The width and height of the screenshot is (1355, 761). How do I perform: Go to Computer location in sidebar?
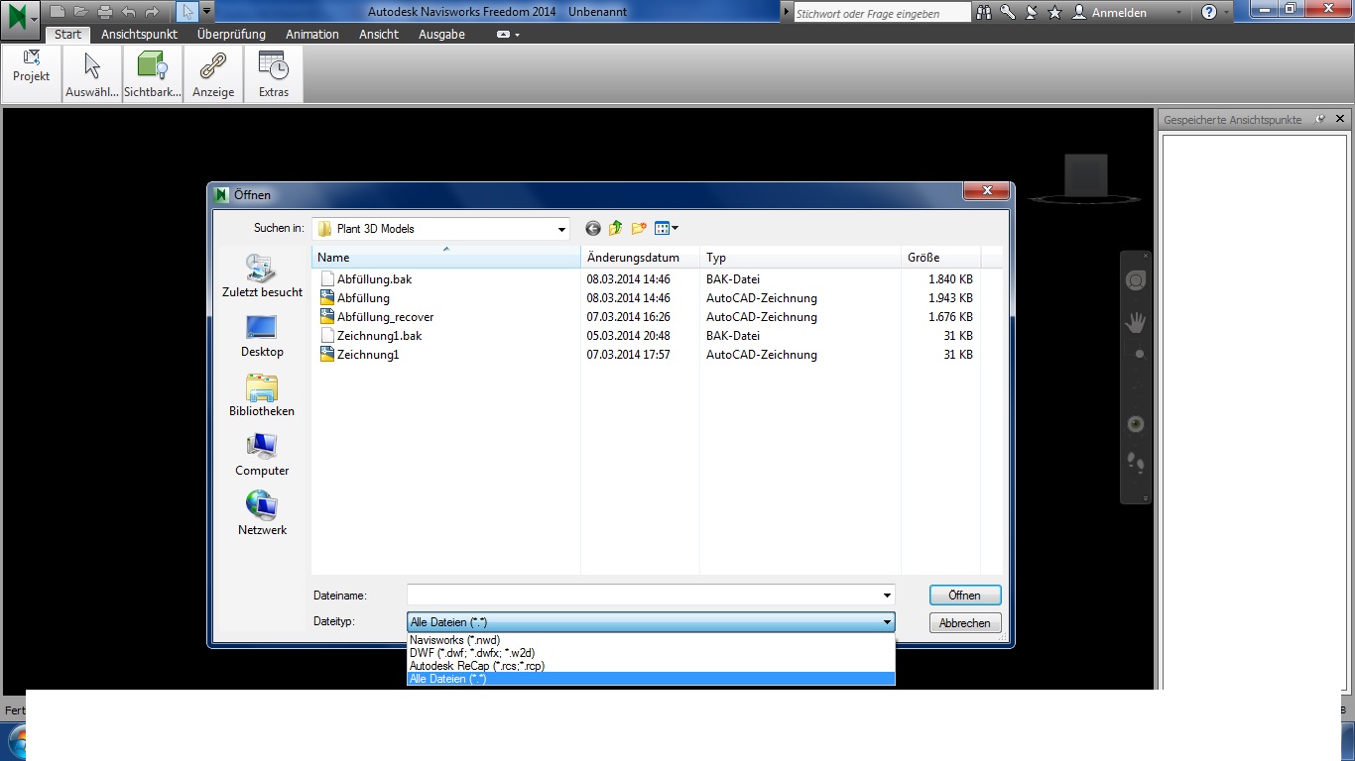point(262,455)
